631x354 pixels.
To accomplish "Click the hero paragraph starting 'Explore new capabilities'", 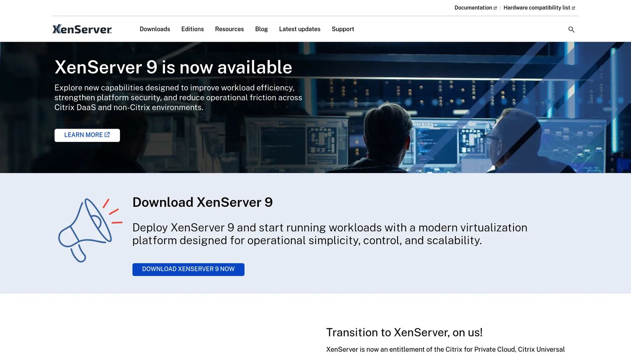I will tap(178, 98).
